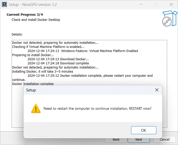The image size is (178, 145).
Task: Click the 17:25:12 installation complete log line
Action: point(82,78)
